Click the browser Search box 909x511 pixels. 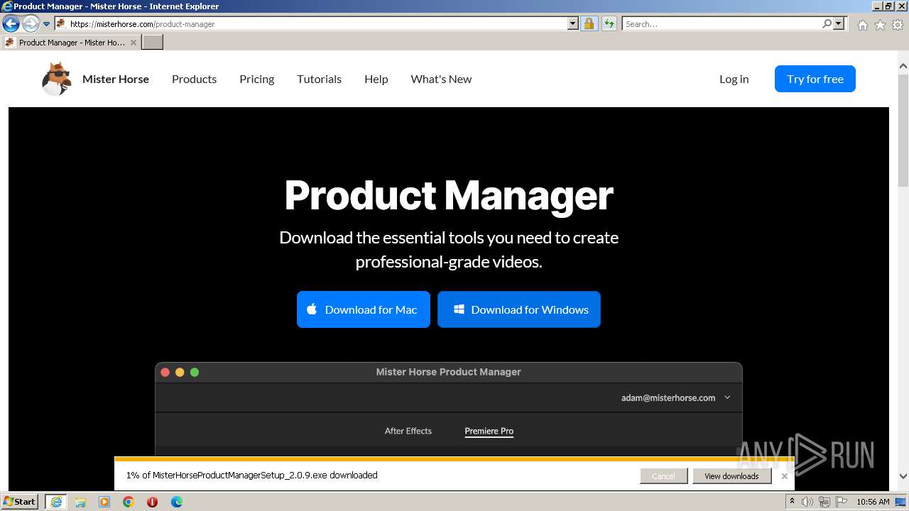[x=722, y=24]
